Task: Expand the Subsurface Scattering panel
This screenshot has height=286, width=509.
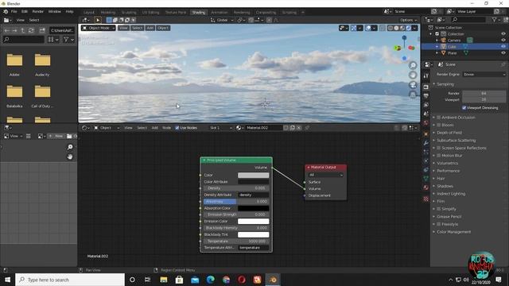Action: (x=456, y=141)
